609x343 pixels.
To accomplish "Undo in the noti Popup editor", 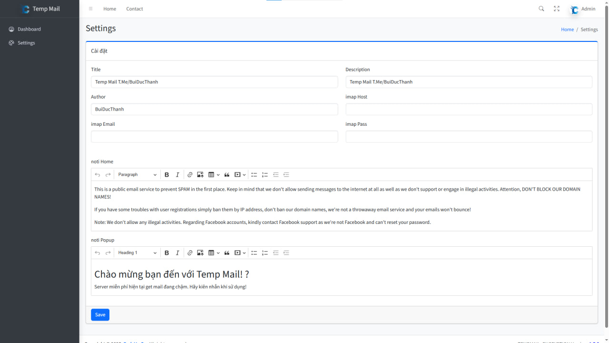I will [x=98, y=253].
